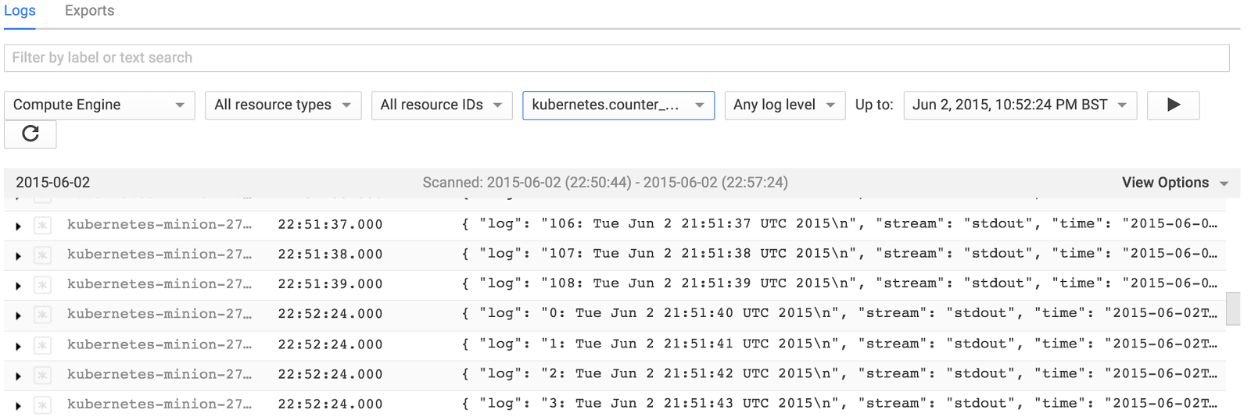Open the Compute Engine service dropdown
Viewport: 1251px width, 417px height.
99,105
